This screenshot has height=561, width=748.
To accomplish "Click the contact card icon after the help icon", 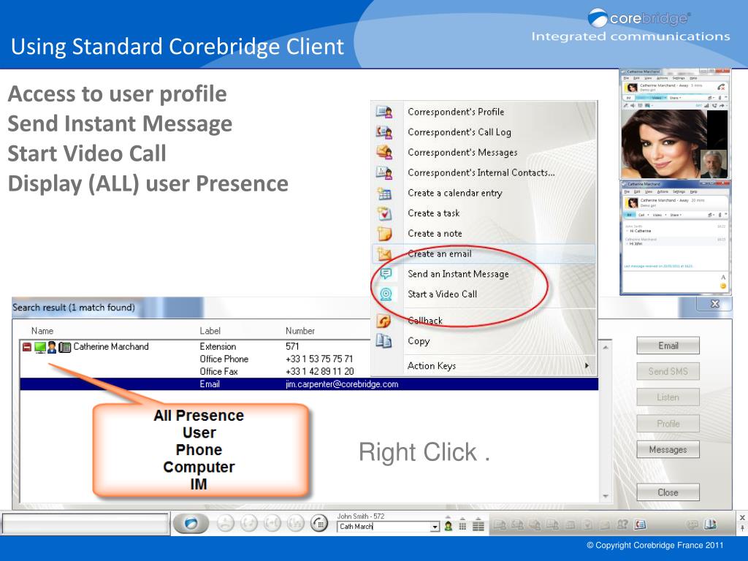I will pos(640,524).
